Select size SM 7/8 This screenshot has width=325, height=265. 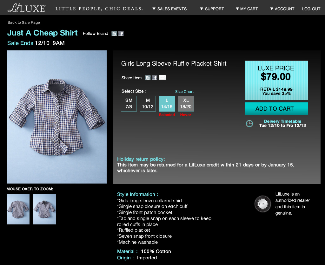[x=129, y=104]
